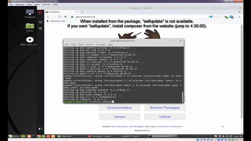The height and width of the screenshot is (141, 251).
Task: Open VirtualBox Input menu
Action: point(37,4)
